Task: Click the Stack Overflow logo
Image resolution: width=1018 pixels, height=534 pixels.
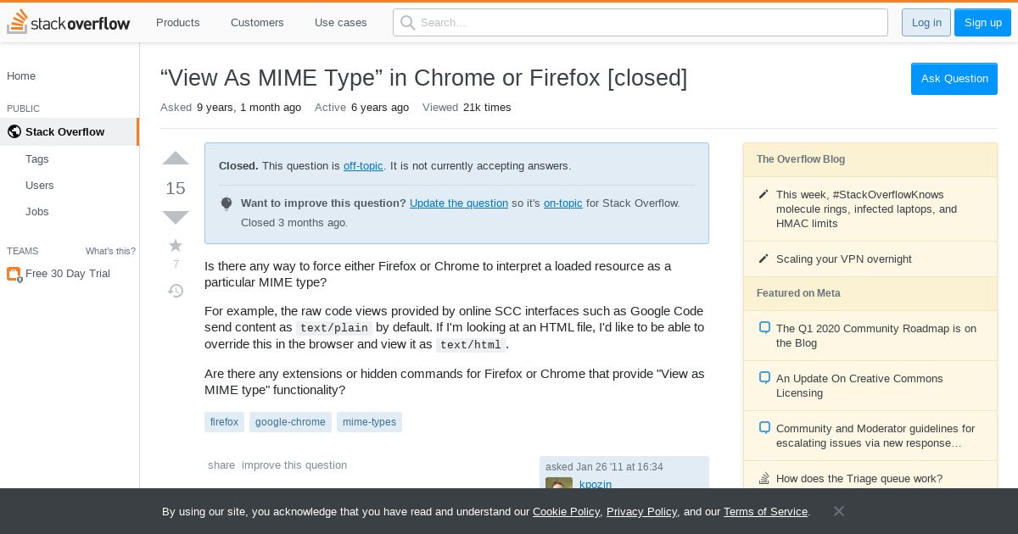Action: pos(69,22)
